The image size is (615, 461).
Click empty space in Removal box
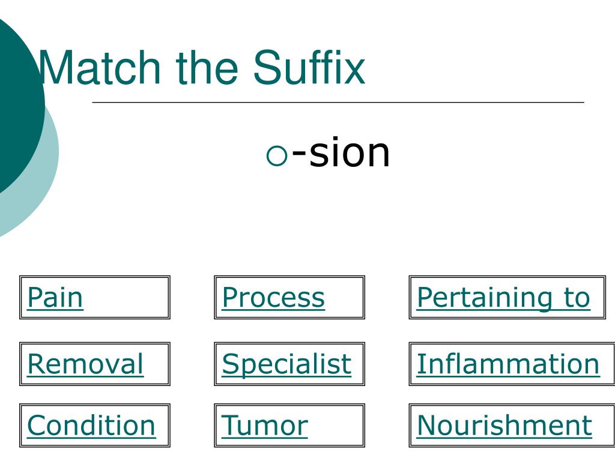156,364
